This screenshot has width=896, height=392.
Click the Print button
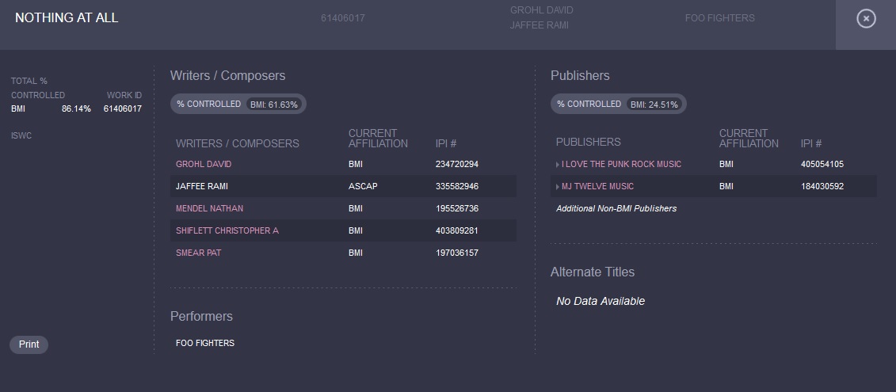click(29, 344)
